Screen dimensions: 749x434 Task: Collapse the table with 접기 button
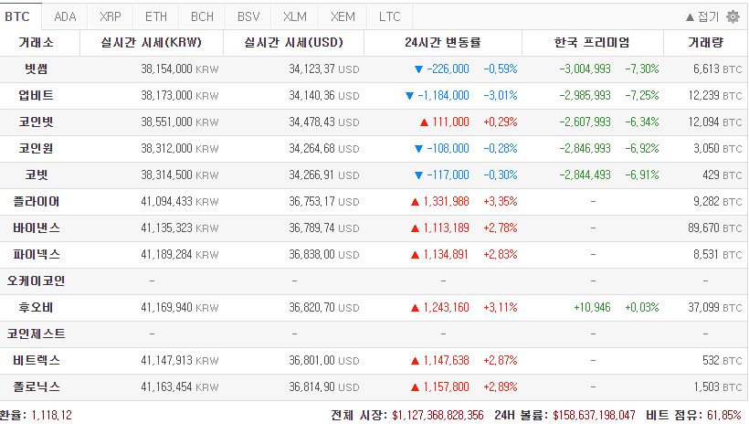pos(702,16)
